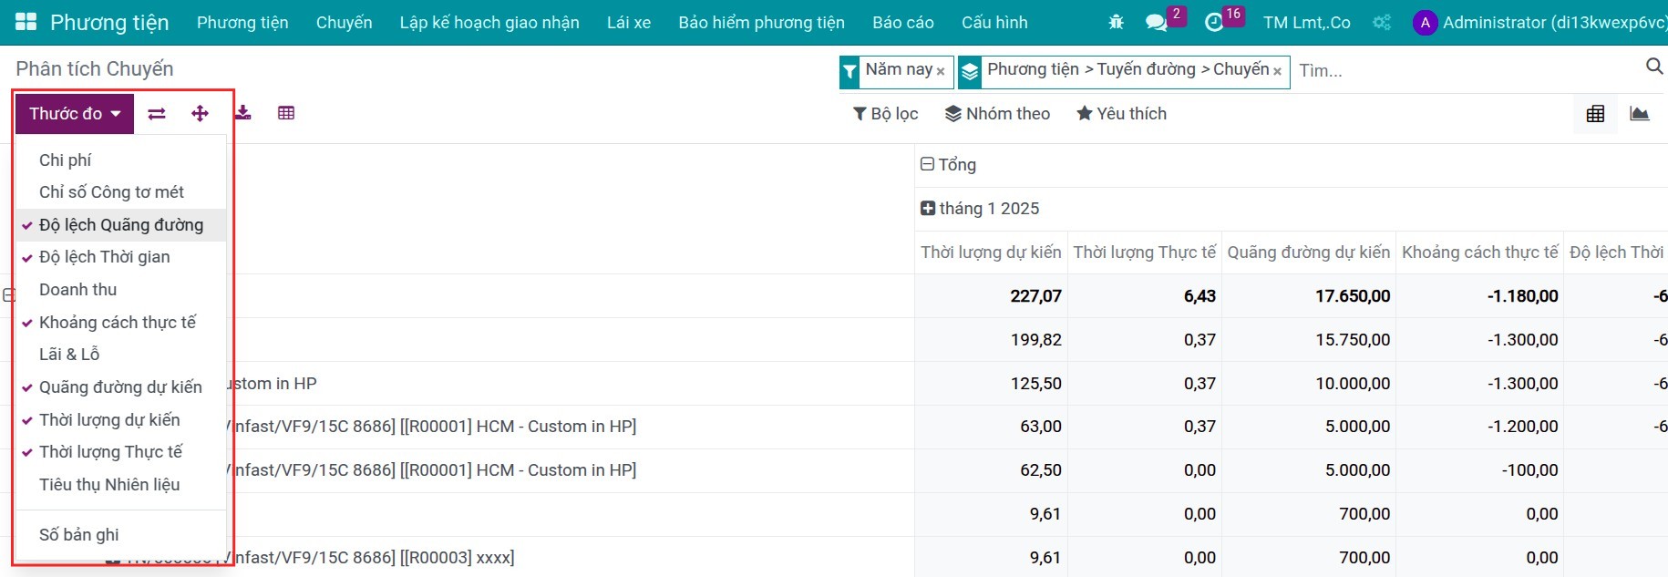Image resolution: width=1668 pixels, height=577 pixels.
Task: Open the Cấu hình menu
Action: coord(994,23)
